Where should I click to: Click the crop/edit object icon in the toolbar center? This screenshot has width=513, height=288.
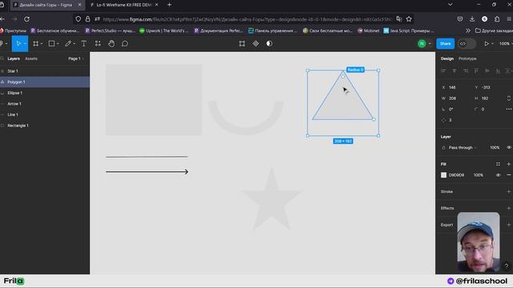pos(242,44)
